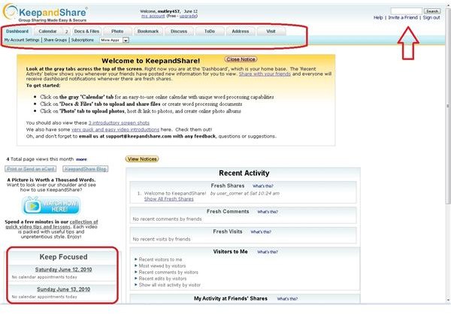Click Show All Fresh Shares link
451x314 pixels.
(x=169, y=199)
